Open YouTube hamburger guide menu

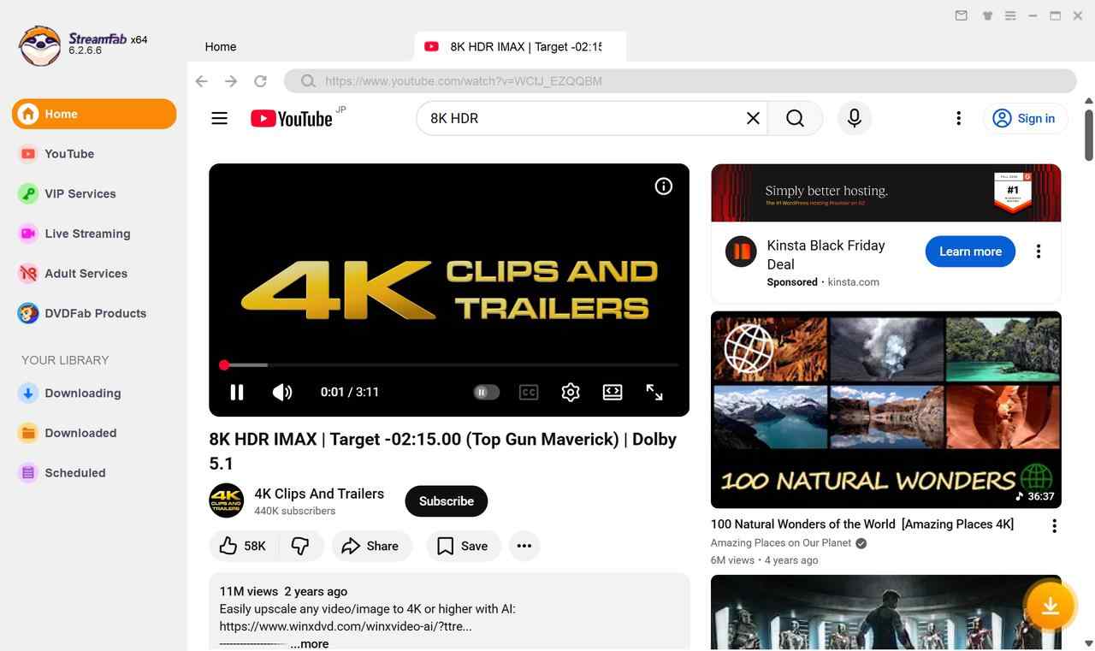[x=220, y=119]
